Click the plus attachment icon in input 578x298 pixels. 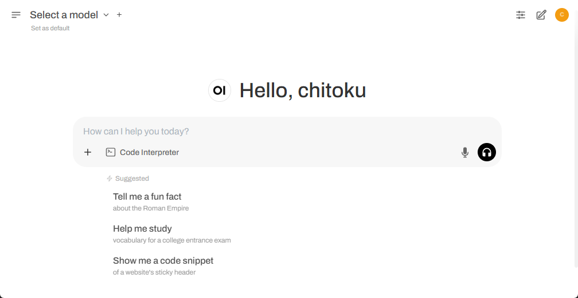88,152
